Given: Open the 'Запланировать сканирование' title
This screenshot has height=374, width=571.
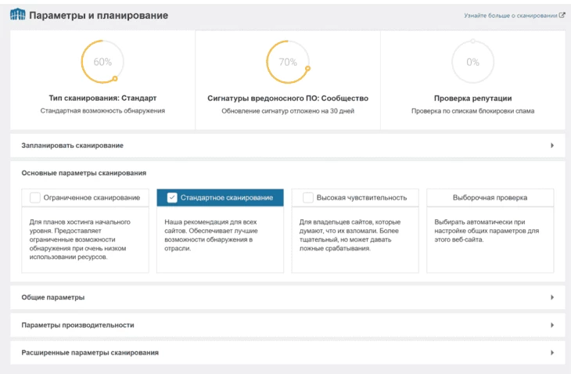Looking at the screenshot, I should (x=73, y=146).
